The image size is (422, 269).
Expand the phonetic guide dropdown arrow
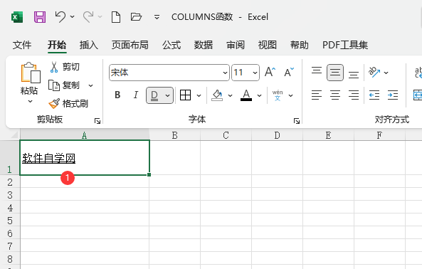(290, 95)
